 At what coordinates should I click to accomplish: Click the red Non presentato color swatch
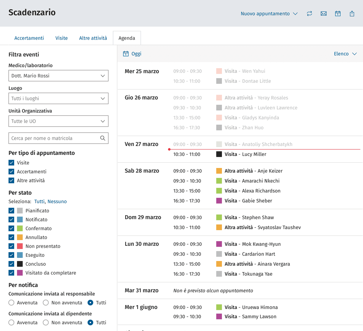click(20, 246)
